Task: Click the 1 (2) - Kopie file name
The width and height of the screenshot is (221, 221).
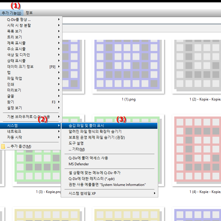Action: (x=205, y=99)
